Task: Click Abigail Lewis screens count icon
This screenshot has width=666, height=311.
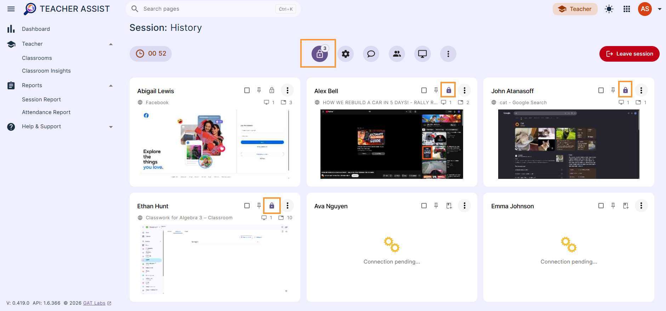Action: coord(266,102)
